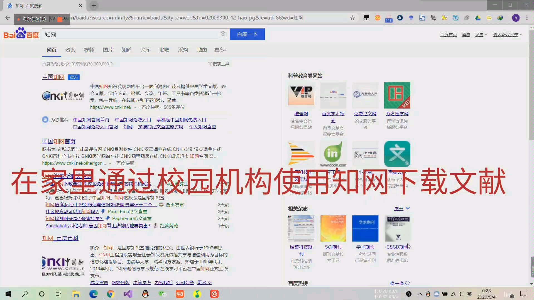Open 设置 dropdown menu
Screen dimensions: 534x300
pyautogui.click(x=481, y=35)
